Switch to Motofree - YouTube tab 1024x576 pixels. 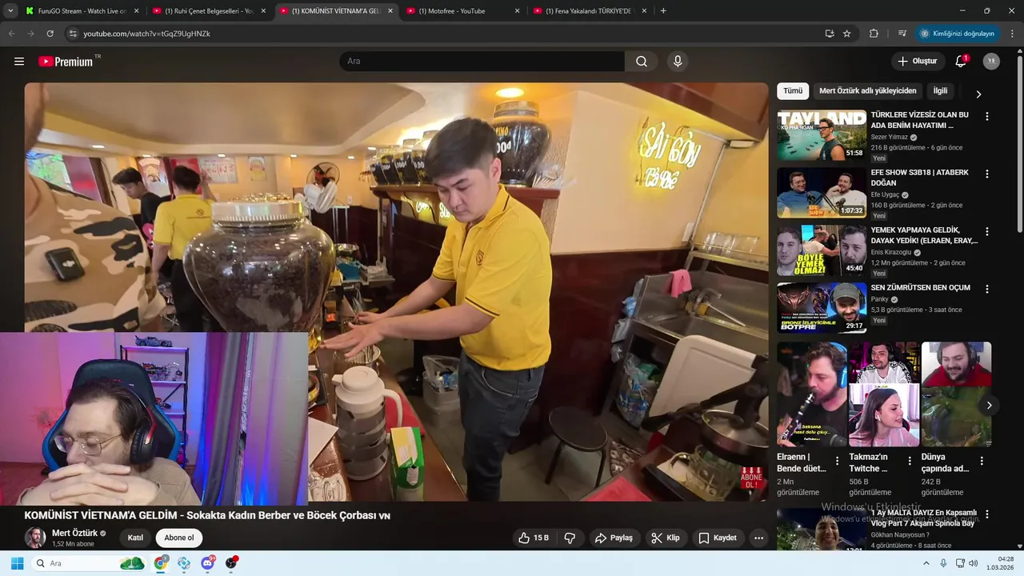pos(462,11)
